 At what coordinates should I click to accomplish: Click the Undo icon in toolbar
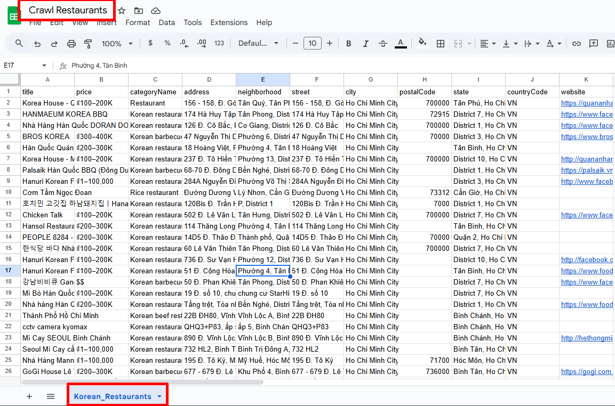[x=37, y=44]
